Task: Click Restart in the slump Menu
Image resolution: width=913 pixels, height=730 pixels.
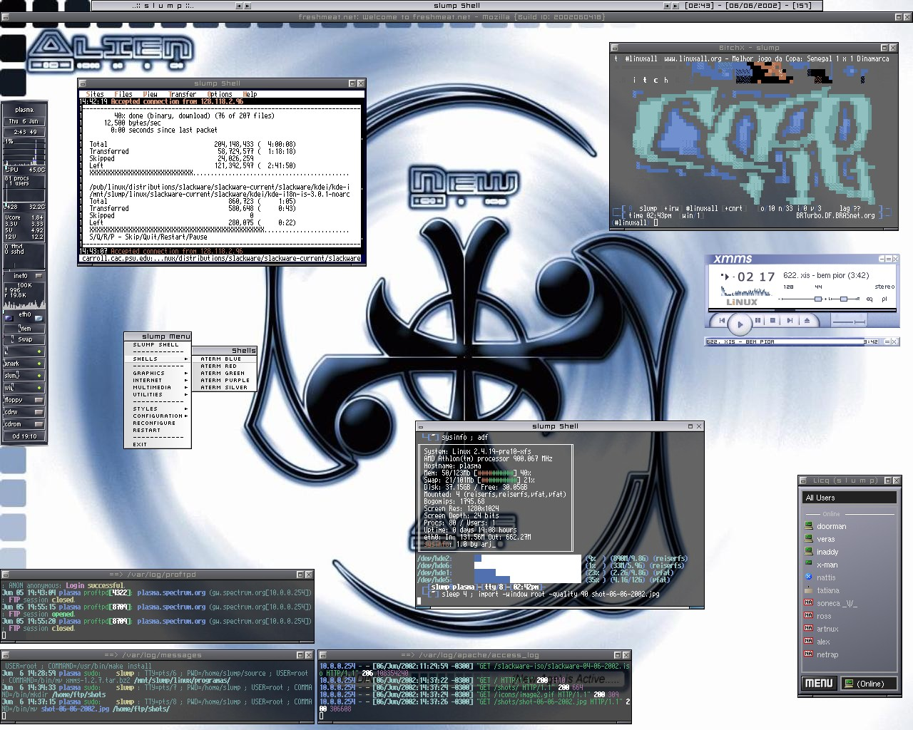Action: (x=146, y=431)
